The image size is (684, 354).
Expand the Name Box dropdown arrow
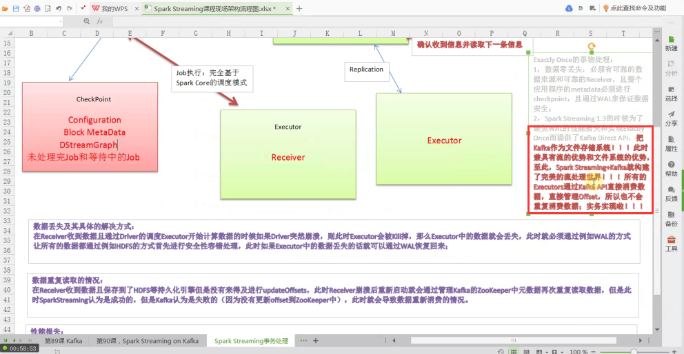click(60, 21)
